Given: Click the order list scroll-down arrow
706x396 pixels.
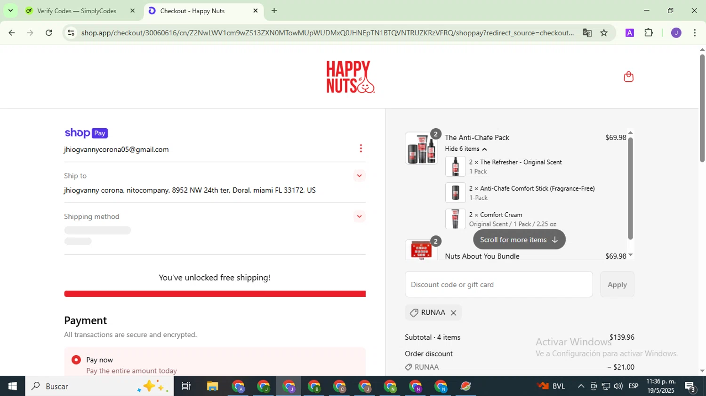Looking at the screenshot, I should pos(631,255).
